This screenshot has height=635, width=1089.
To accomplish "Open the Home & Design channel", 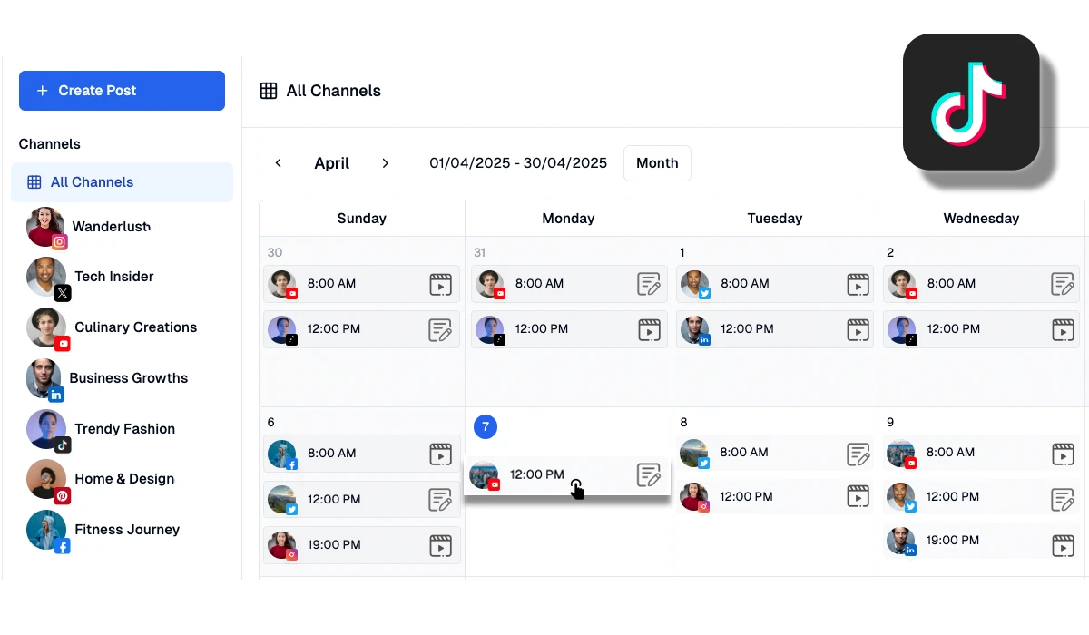I will (102, 480).
